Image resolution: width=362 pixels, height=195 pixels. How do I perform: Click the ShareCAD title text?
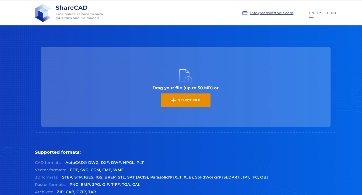click(x=72, y=8)
